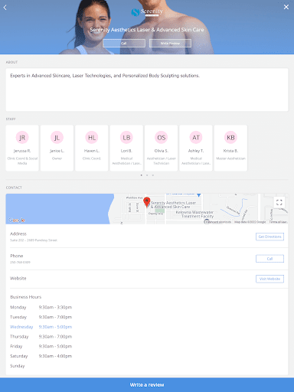Open the Google logo on the map

[x=17, y=220]
